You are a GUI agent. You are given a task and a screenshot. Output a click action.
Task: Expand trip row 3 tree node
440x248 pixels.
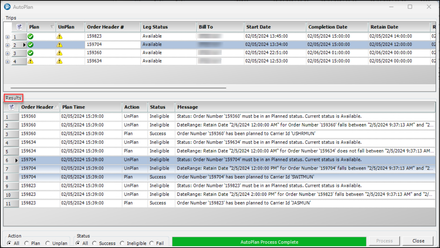7,53
